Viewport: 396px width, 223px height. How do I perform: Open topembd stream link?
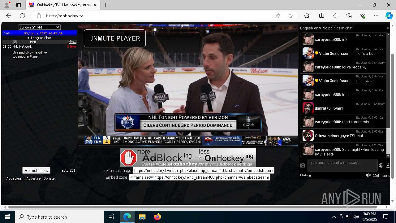click(x=19, y=56)
